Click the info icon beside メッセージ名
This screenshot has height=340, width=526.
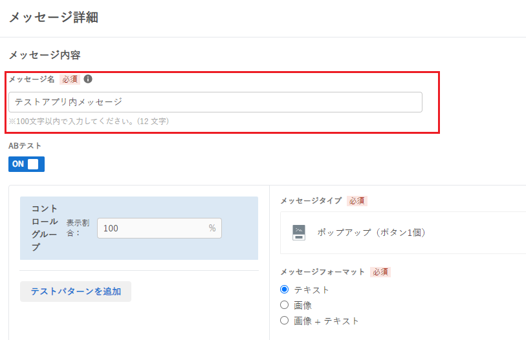pos(88,79)
